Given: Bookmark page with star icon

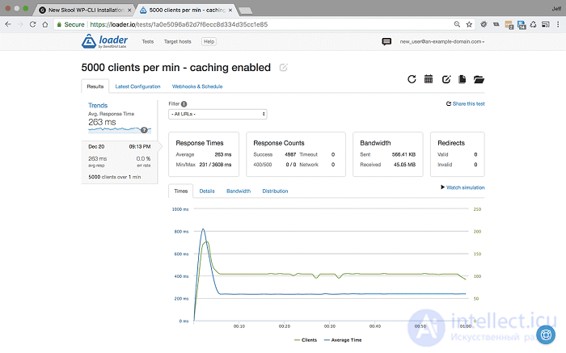Looking at the screenshot, I should (469, 24).
